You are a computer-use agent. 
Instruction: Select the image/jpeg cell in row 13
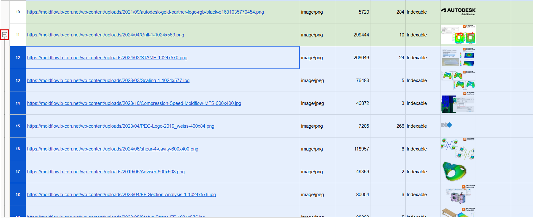318,80
